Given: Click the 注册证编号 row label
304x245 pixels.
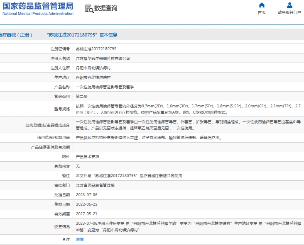Looking at the screenshot, I should tap(60, 49).
